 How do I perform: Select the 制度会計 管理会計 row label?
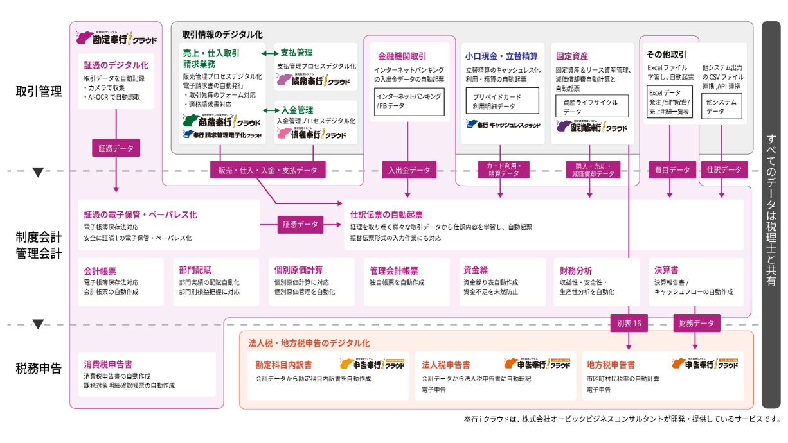(39, 245)
